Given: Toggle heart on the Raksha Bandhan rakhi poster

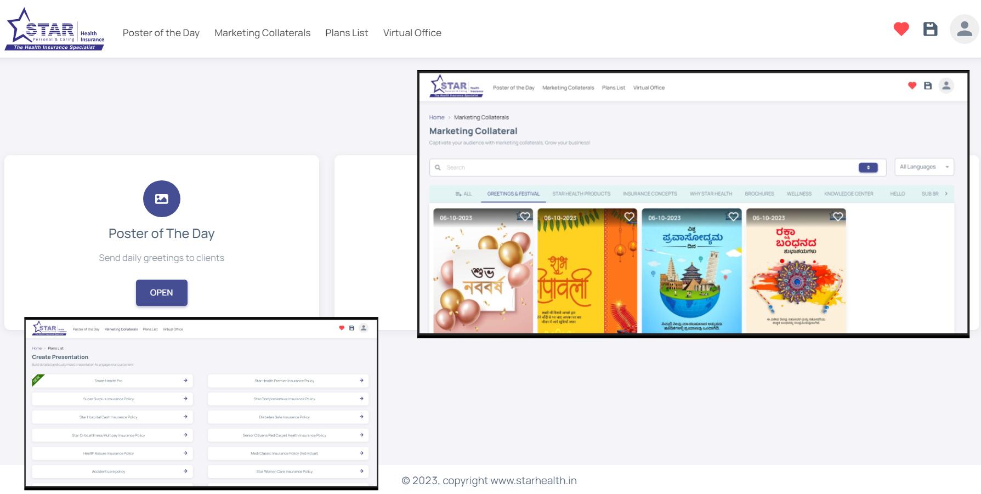Looking at the screenshot, I should tap(837, 217).
